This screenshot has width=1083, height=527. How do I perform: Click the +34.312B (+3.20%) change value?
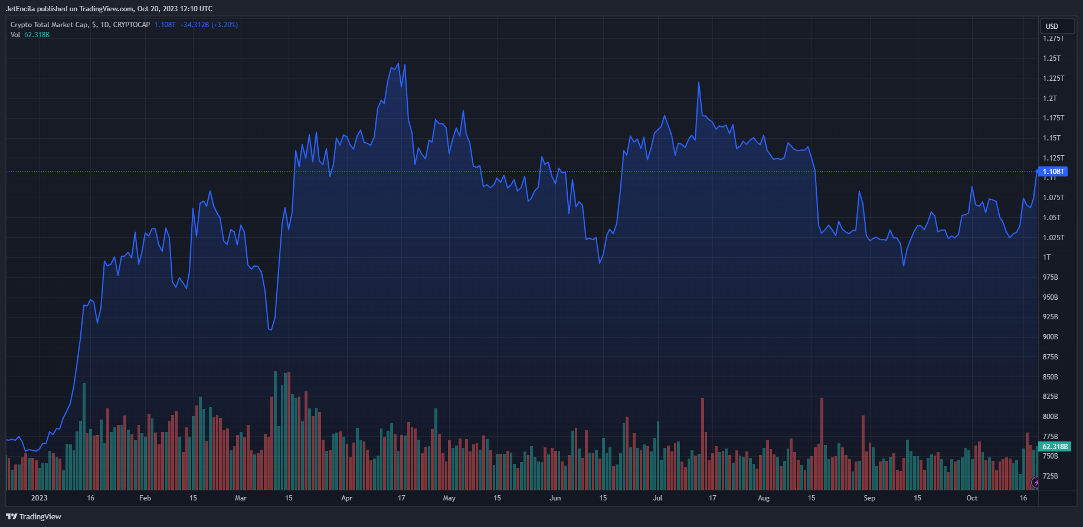(x=209, y=25)
